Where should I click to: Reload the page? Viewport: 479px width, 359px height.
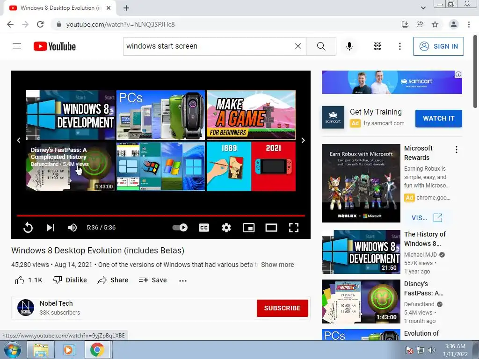click(x=40, y=24)
